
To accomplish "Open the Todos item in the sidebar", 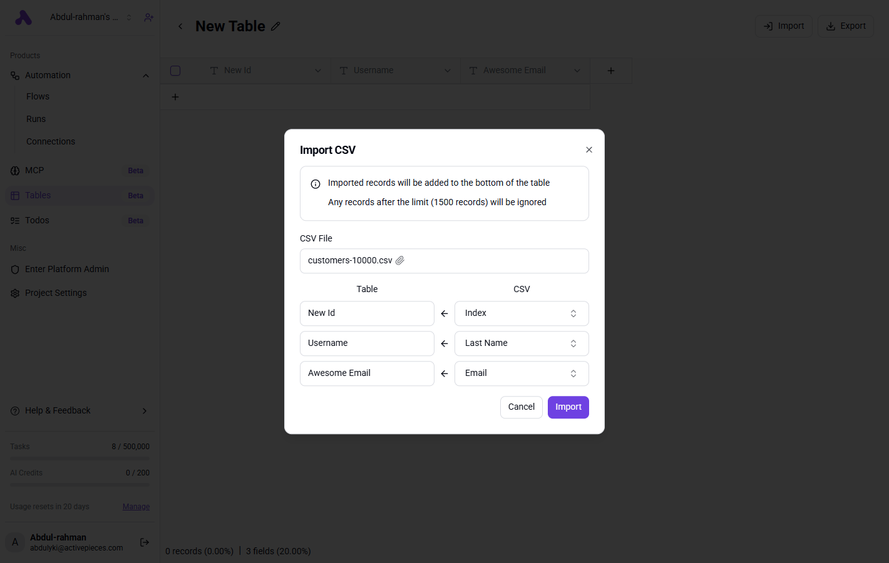I will pos(37,220).
